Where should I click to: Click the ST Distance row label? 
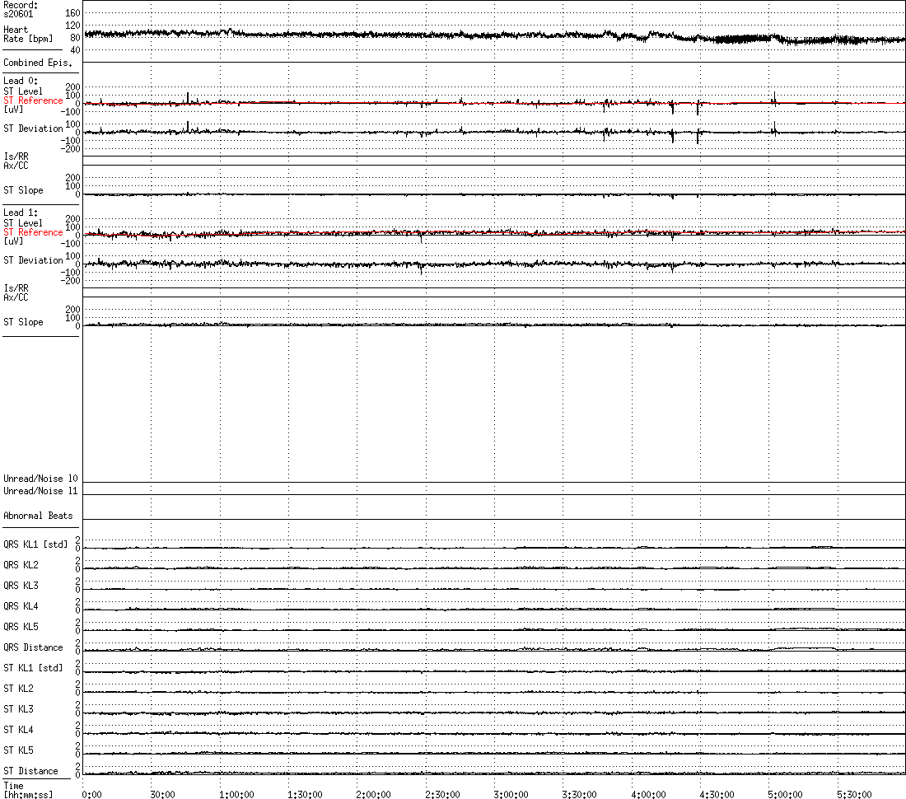coord(30,771)
